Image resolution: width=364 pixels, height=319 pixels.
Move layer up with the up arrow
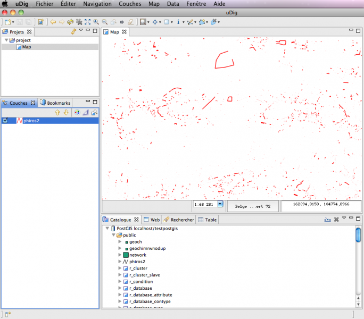(57, 112)
